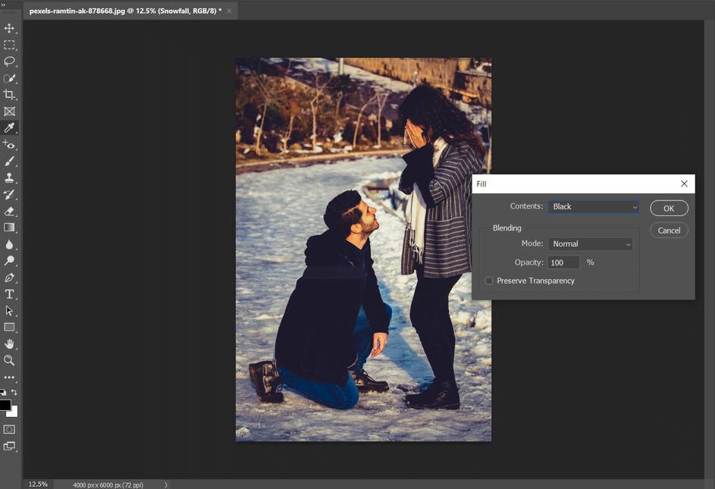This screenshot has width=715, height=489.
Task: Select the Hand tool
Action: [x=10, y=343]
